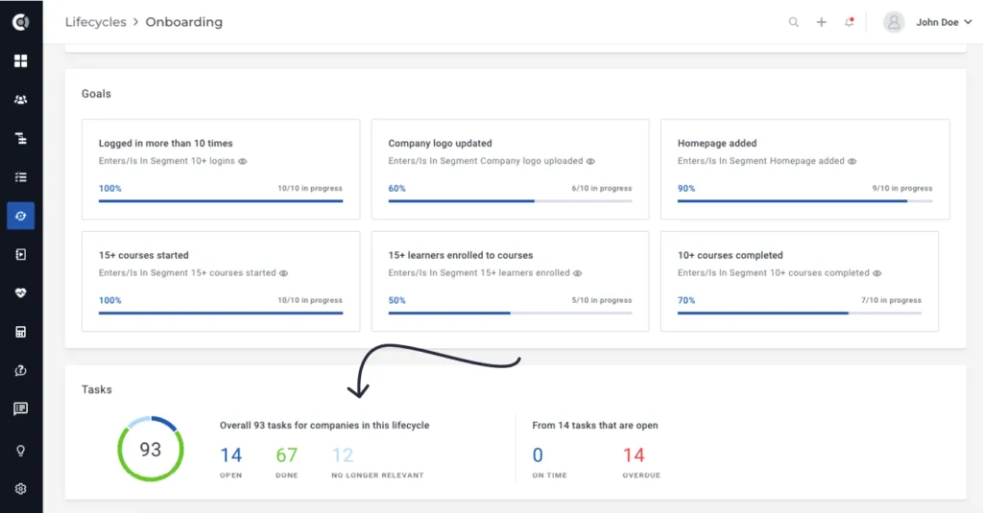Open the task list icon in sidebar
The image size is (983, 513).
coord(21,177)
